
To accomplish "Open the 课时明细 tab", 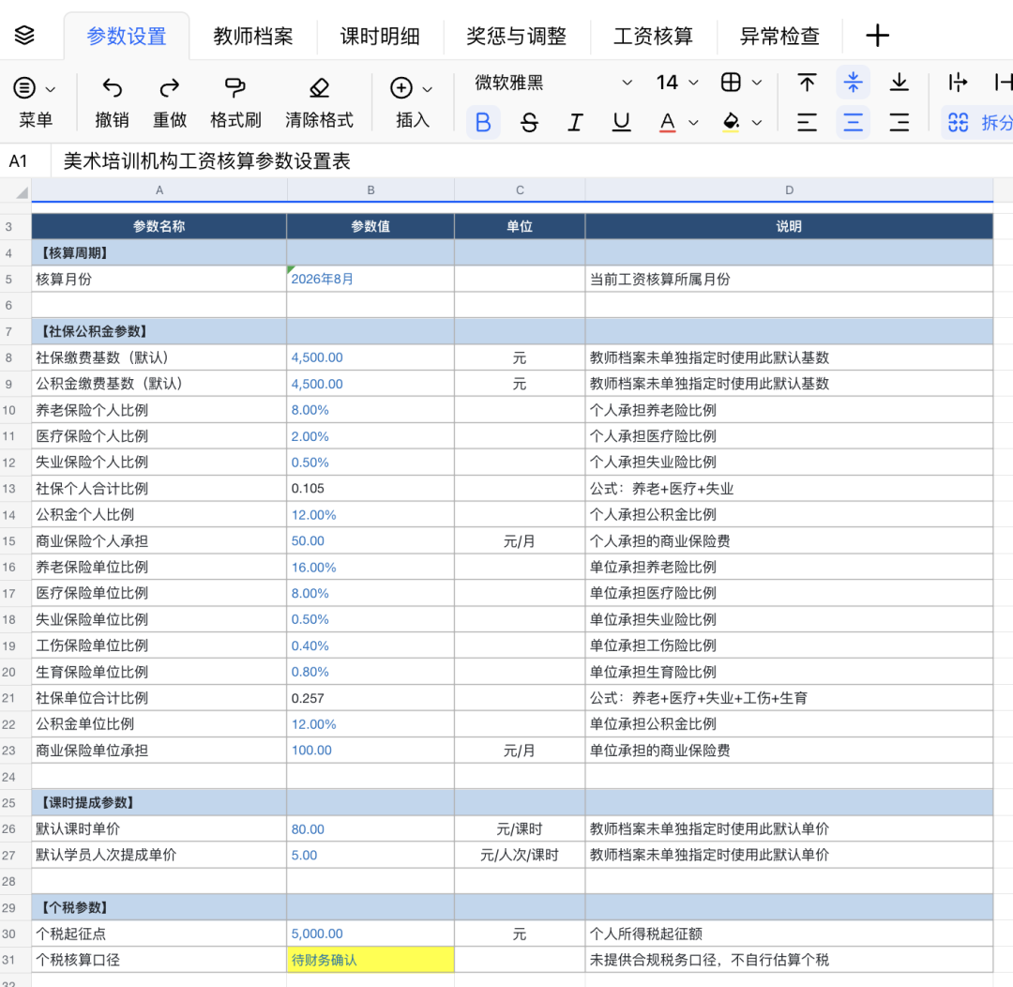I will point(380,36).
